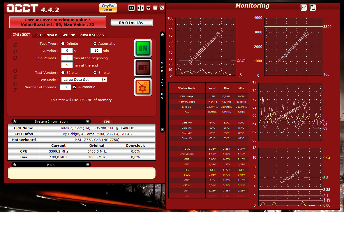Select the +12V sensor row
The width and height of the screenshot is (344, 233).
pos(209,175)
